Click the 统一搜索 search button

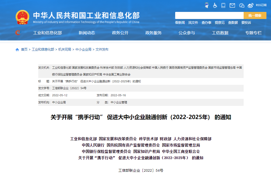[255, 15]
